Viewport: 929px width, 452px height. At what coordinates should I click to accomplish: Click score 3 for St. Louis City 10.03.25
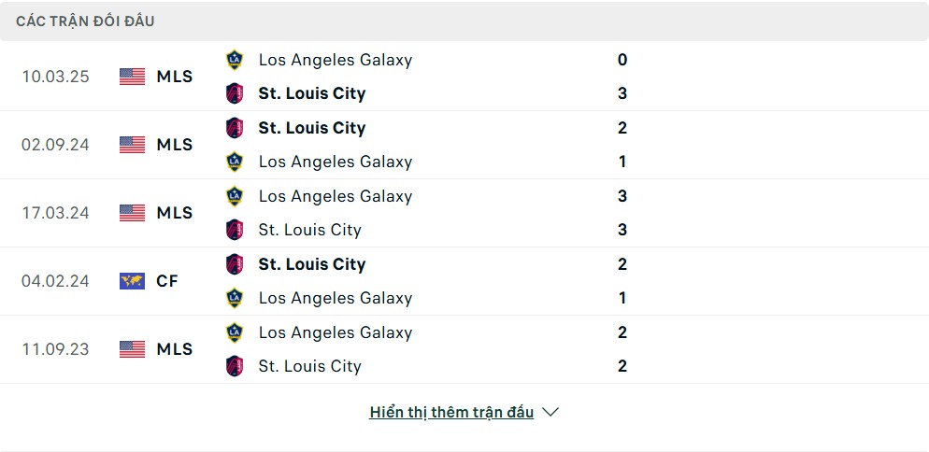pyautogui.click(x=622, y=93)
